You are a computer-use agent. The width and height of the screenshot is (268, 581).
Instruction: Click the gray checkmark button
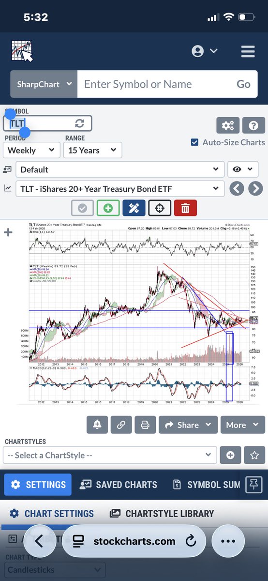(x=82, y=208)
